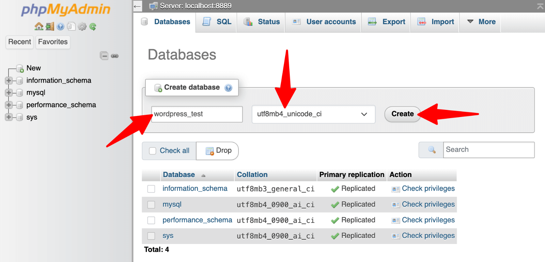Click the Check privileges icon for sys
Screen dimensions: 545x262
[395, 236]
